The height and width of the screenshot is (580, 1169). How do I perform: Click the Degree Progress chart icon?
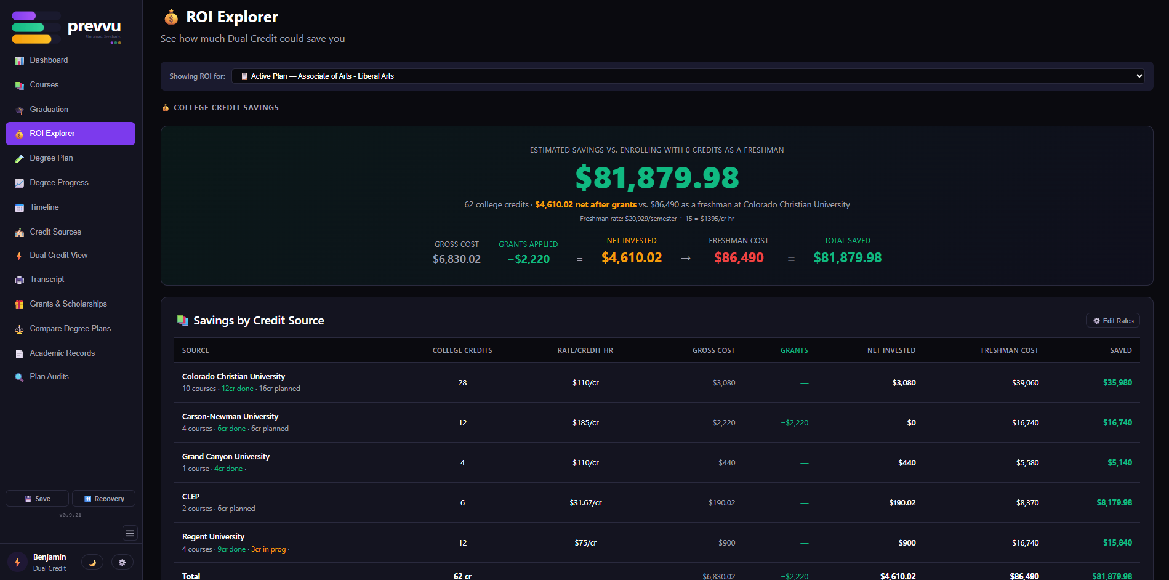click(x=19, y=183)
